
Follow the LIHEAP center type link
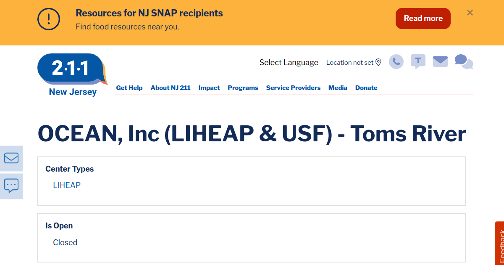coord(67,185)
